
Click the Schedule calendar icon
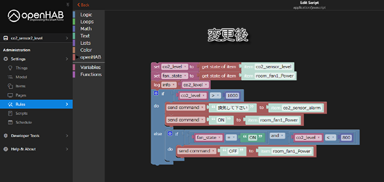tap(10, 122)
